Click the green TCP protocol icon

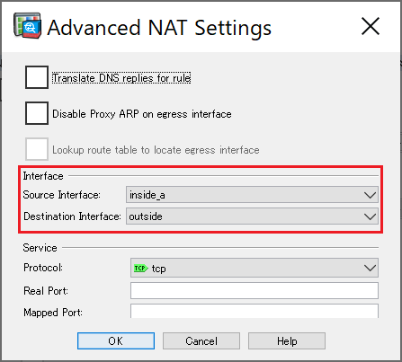click(x=141, y=268)
